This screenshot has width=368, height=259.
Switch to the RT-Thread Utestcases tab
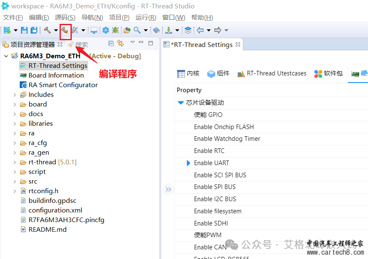pos(272,74)
